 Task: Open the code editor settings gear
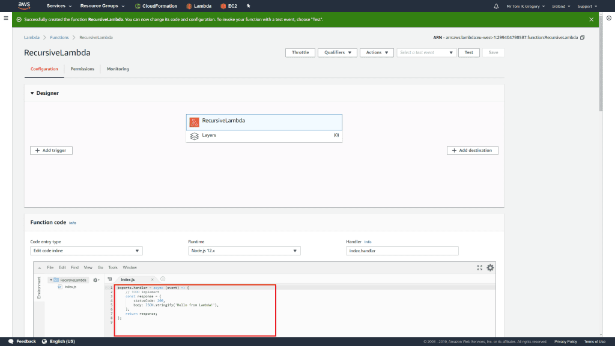pos(490,268)
